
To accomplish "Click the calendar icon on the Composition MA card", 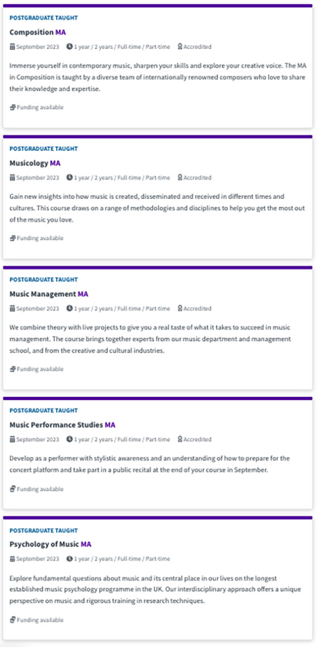I will coord(12,47).
